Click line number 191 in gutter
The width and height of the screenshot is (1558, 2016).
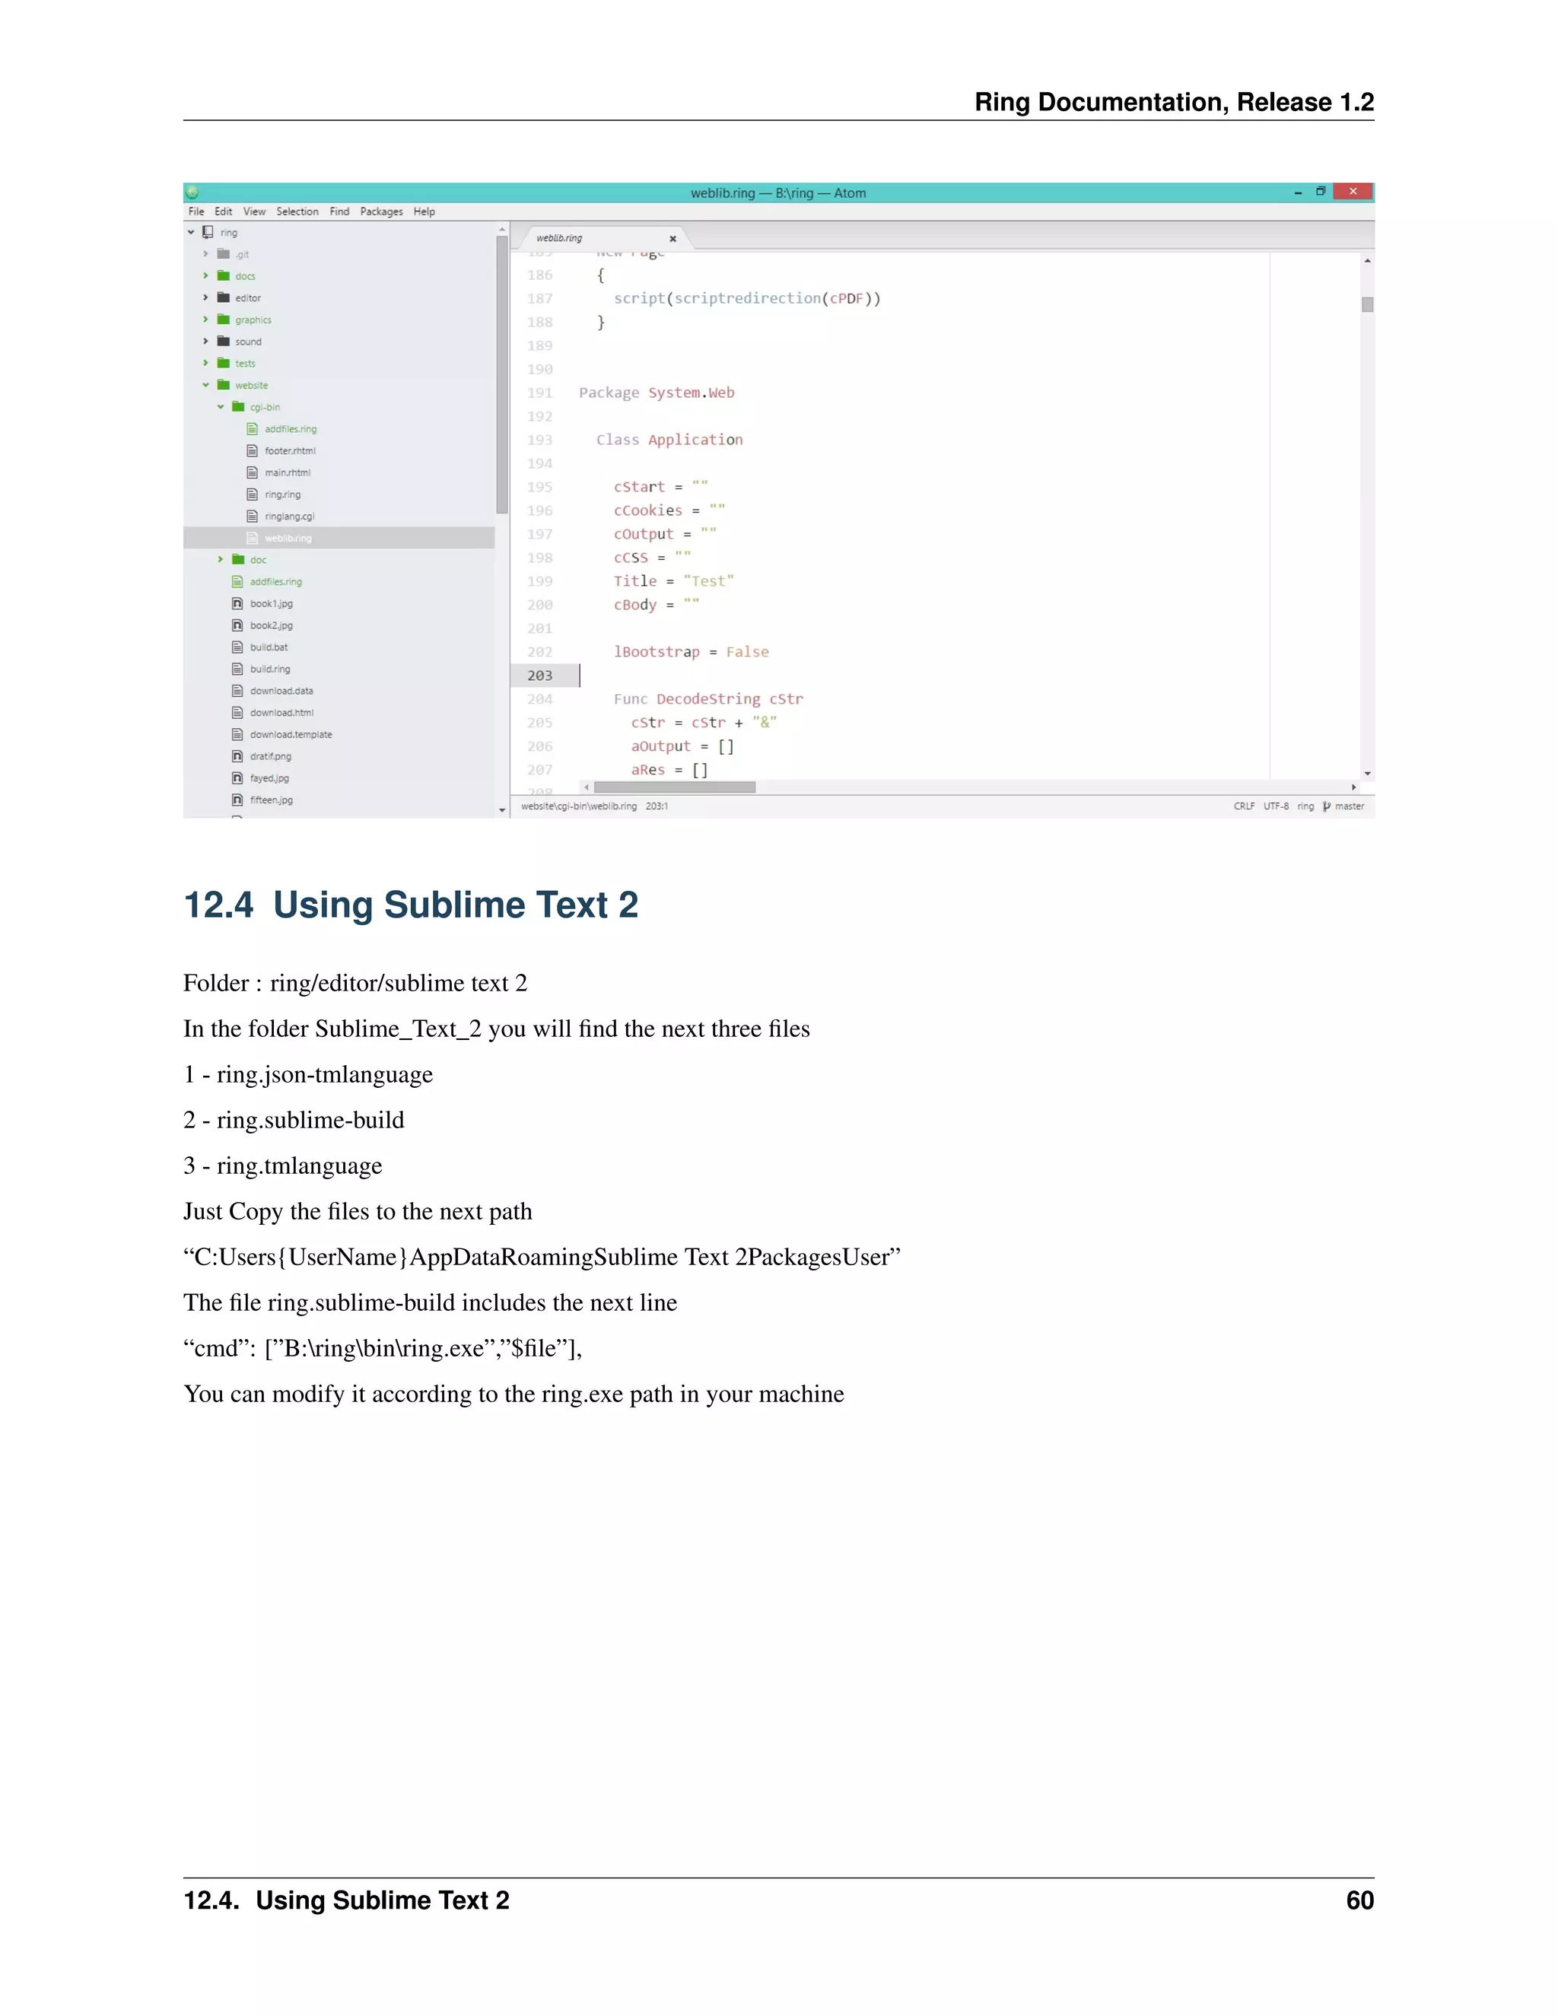coord(539,393)
